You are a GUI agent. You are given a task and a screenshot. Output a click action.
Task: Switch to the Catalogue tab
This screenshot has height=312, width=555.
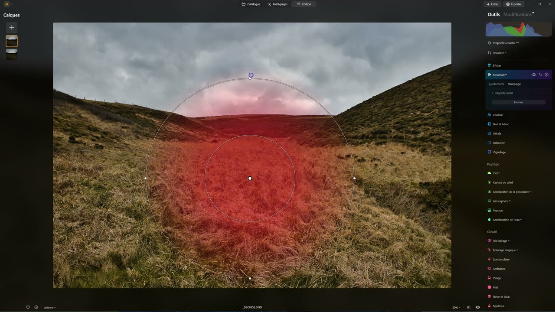(251, 4)
